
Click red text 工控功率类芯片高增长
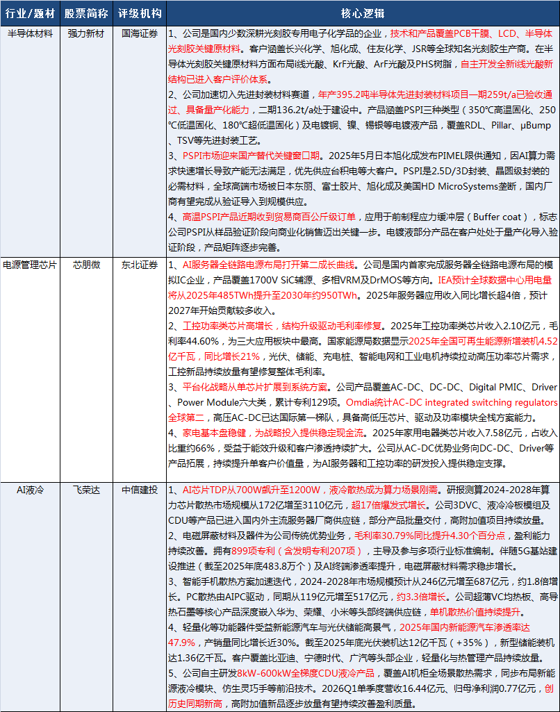pos(227,326)
